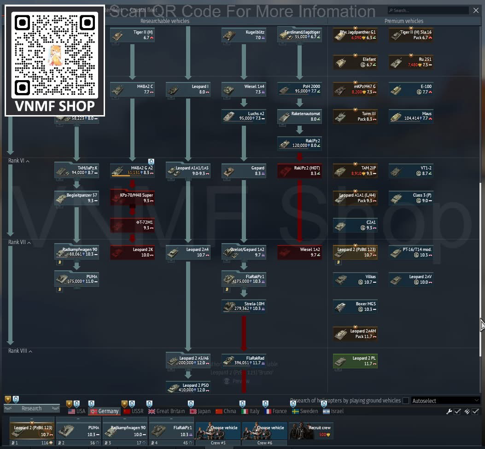Select the Leopard 2A4 tank card
485x449 pixels.
click(x=188, y=252)
